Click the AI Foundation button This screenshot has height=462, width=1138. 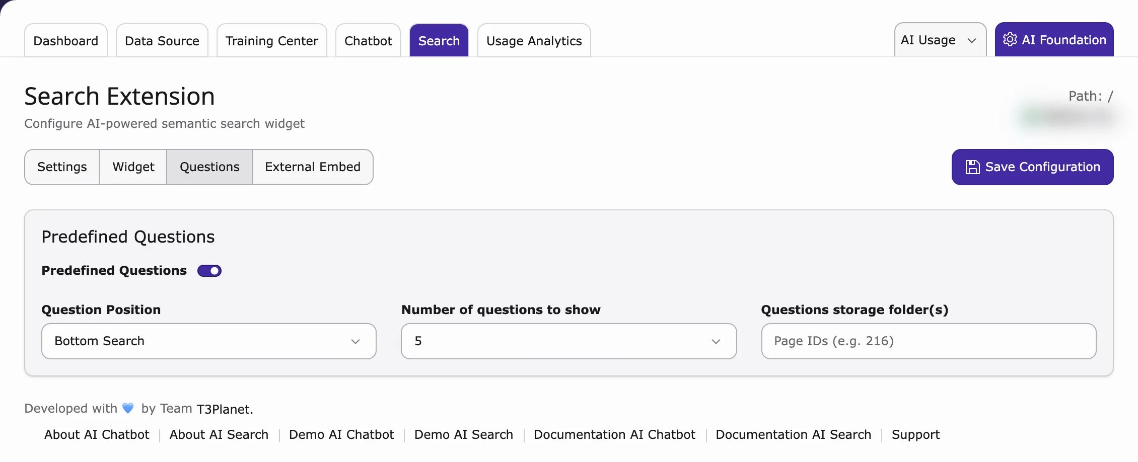tap(1054, 40)
